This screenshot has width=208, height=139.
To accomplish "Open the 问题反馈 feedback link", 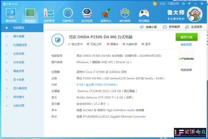I will click(173, 4).
